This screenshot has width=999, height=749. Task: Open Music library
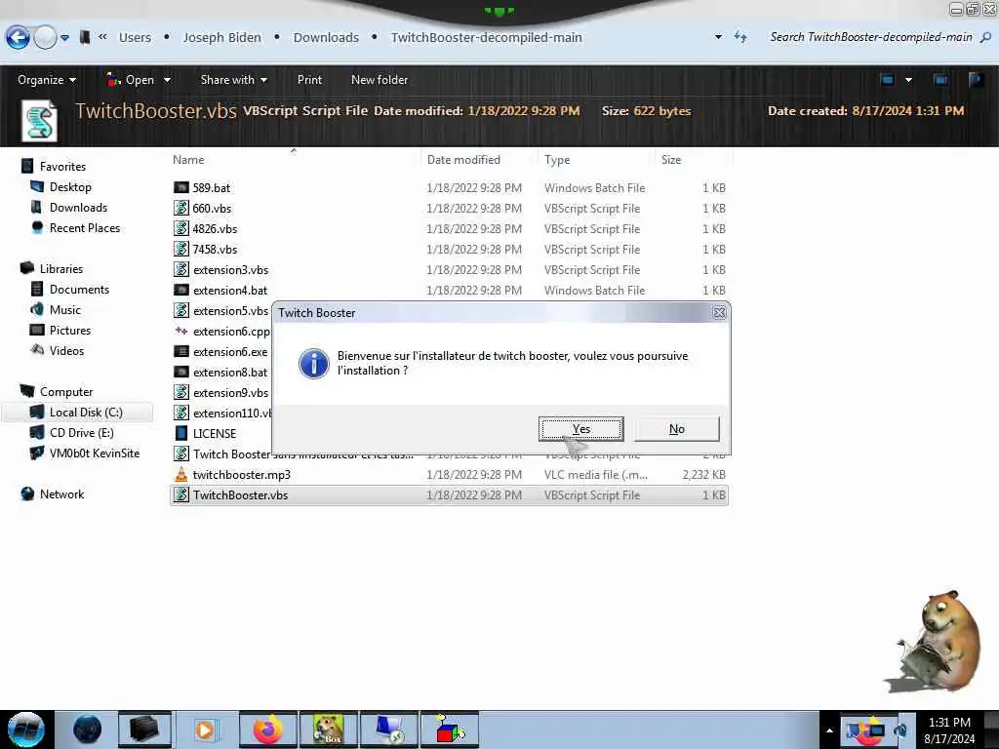point(65,309)
